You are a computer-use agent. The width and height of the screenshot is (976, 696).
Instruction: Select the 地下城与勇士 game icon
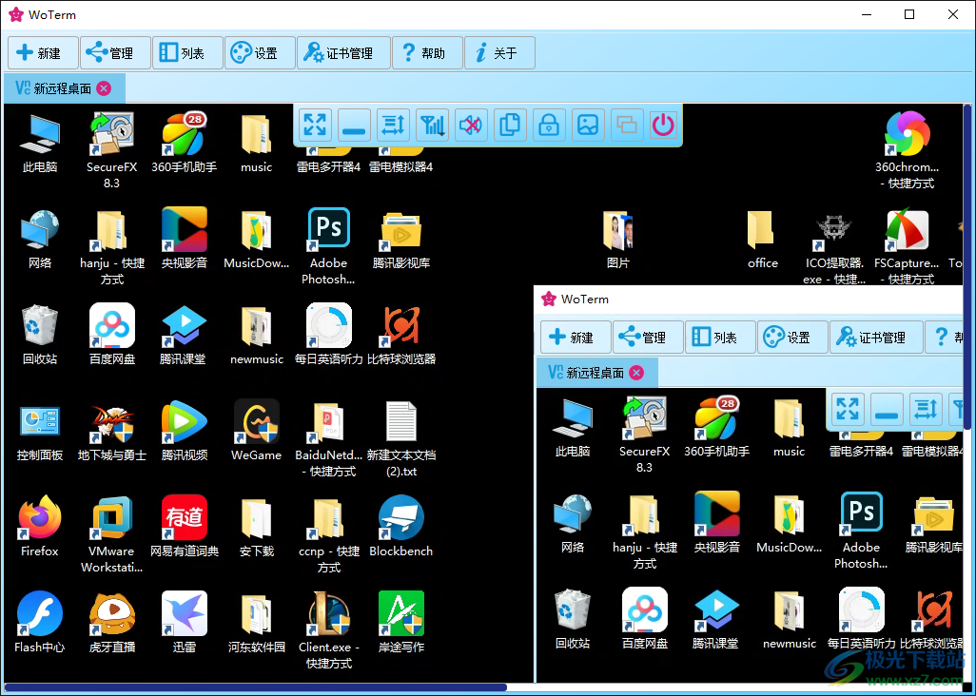112,433
